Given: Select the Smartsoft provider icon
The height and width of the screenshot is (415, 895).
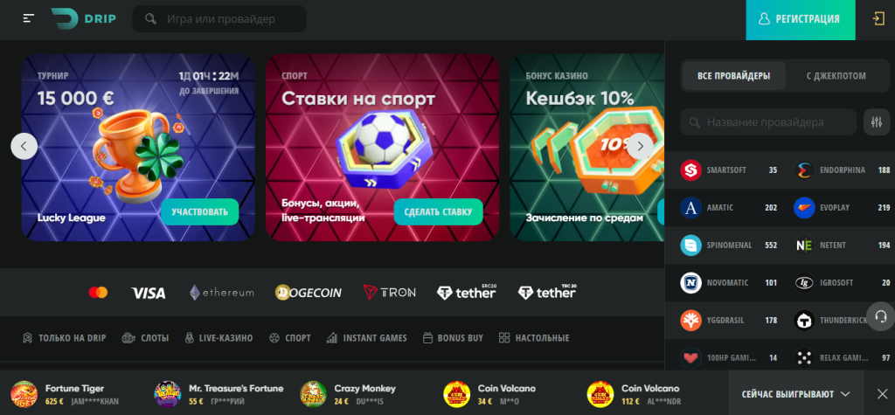Looking at the screenshot, I should coord(690,170).
